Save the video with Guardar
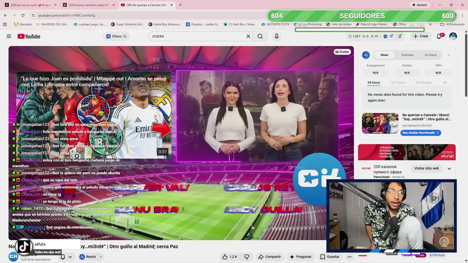Image resolution: width=468 pixels, height=263 pixels. pyautogui.click(x=330, y=257)
